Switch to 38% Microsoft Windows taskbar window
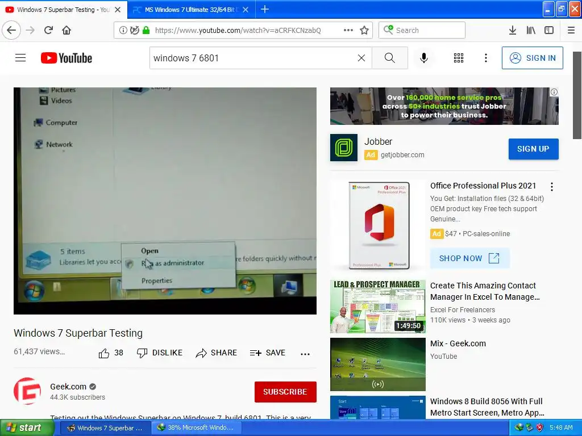 pos(196,428)
